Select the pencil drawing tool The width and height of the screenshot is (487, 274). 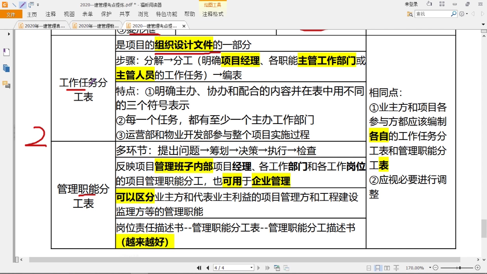coord(23,5)
